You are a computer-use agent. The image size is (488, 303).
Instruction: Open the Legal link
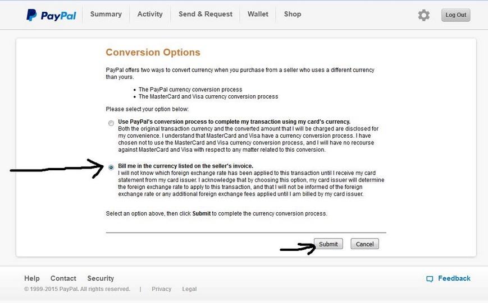[x=189, y=289]
